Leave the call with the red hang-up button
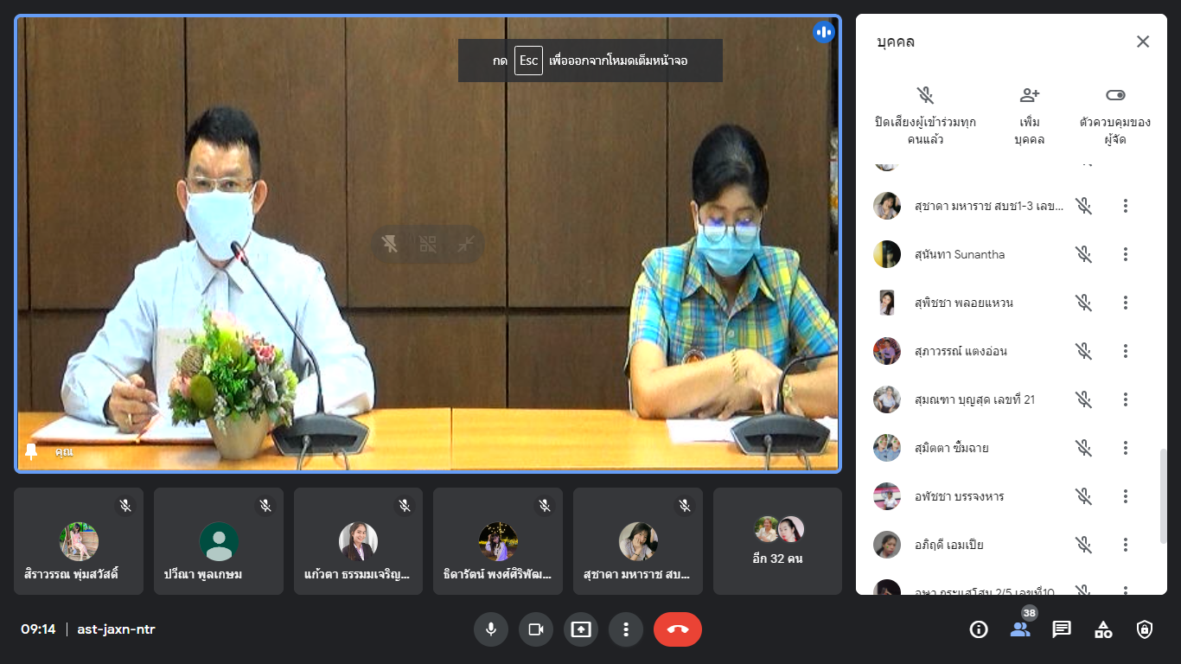This screenshot has height=664, width=1181. click(x=678, y=629)
